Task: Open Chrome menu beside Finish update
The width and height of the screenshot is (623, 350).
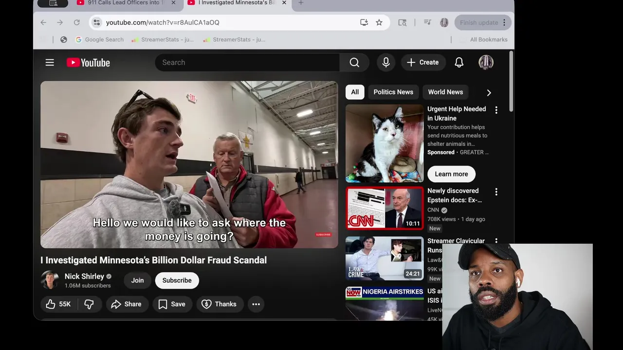Action: (504, 22)
